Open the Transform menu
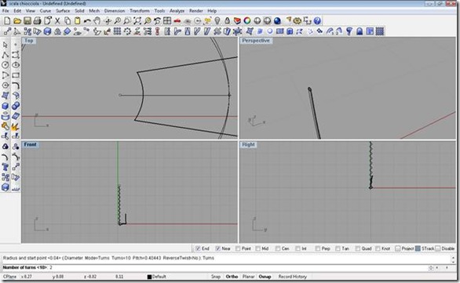Viewport: 460px width, 283px height. click(x=140, y=11)
